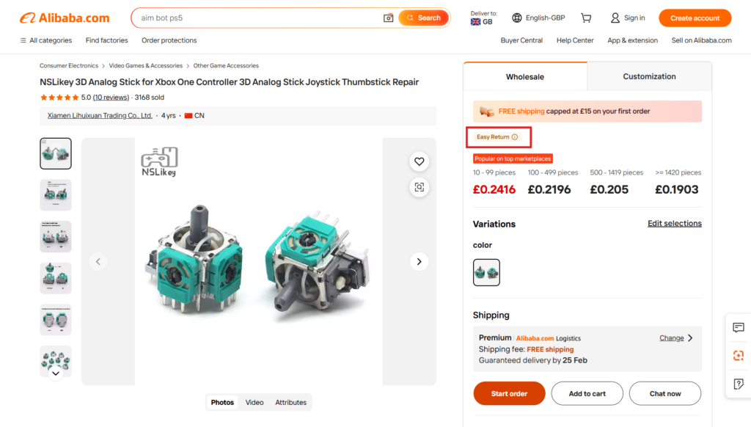751x427 pixels.
Task: Click the search input field
Action: (x=257, y=18)
